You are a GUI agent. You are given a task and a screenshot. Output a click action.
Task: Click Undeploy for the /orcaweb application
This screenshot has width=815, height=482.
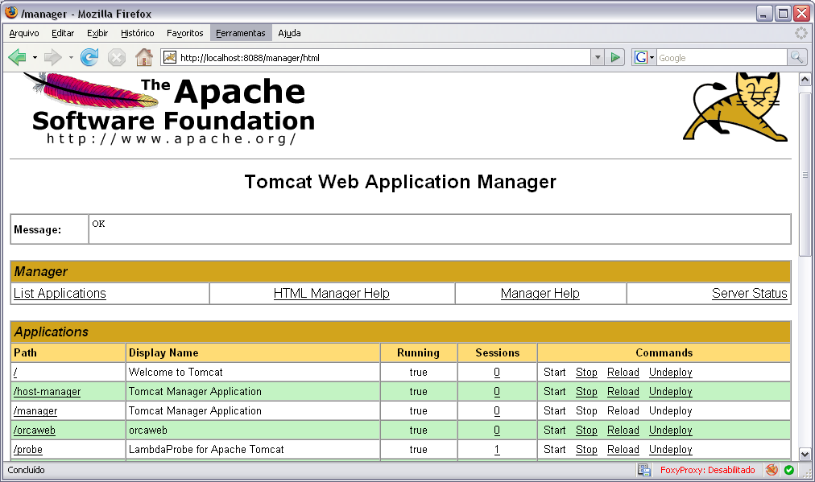click(670, 431)
